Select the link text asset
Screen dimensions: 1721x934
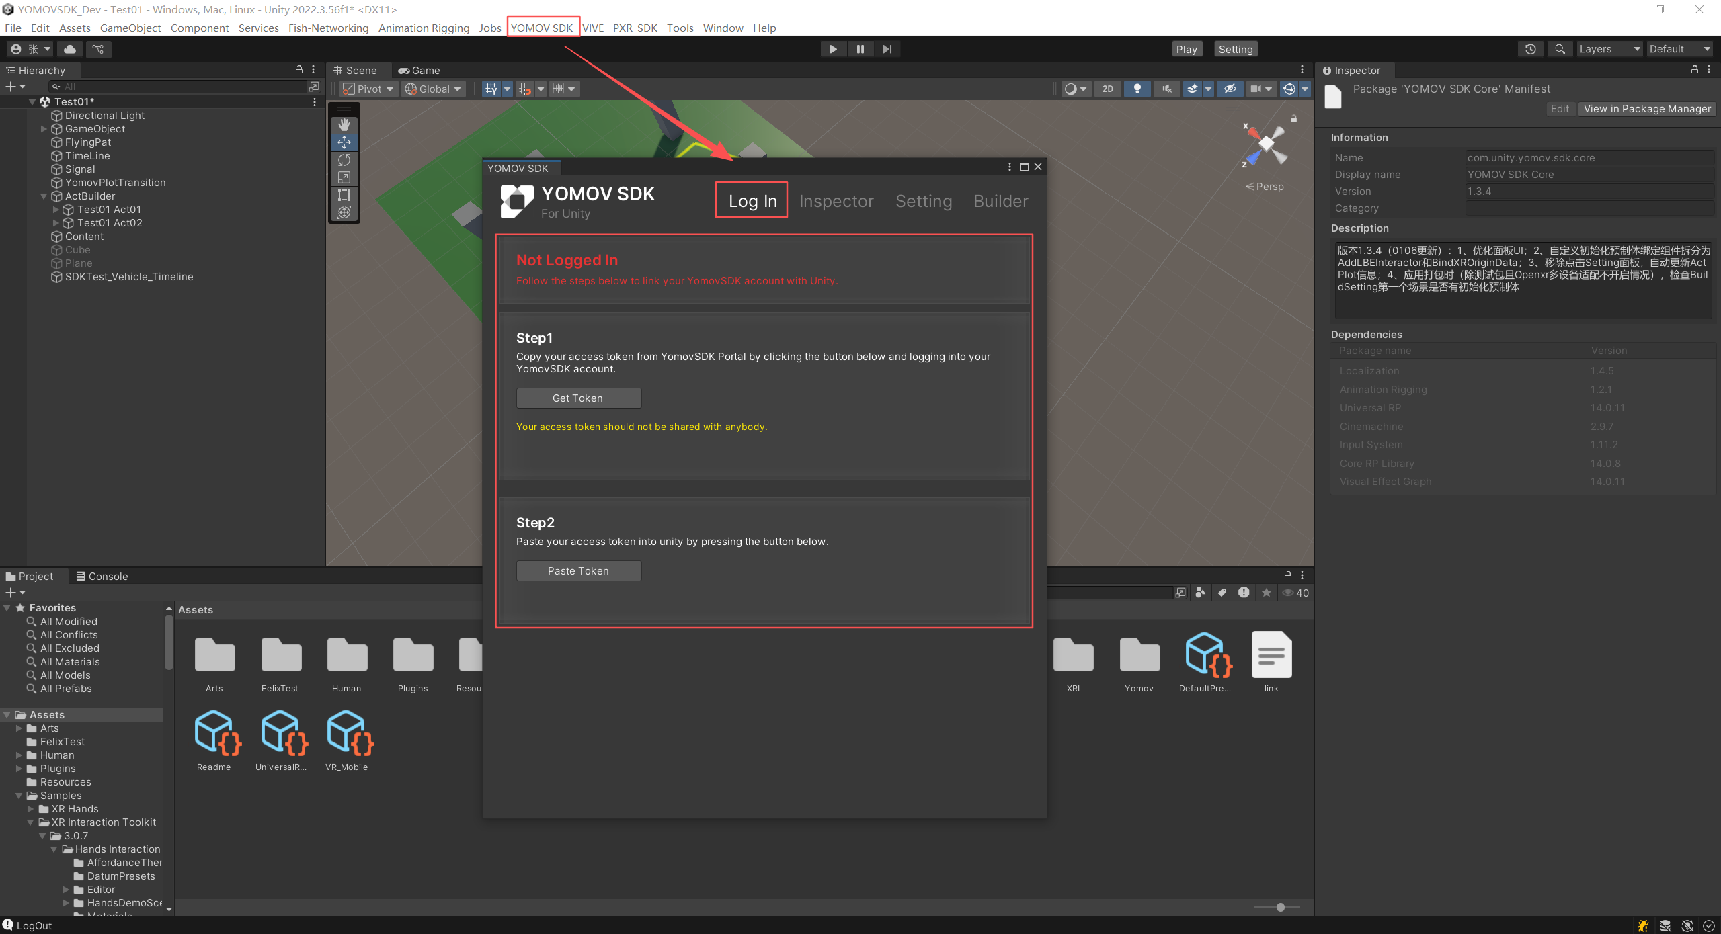[1271, 661]
